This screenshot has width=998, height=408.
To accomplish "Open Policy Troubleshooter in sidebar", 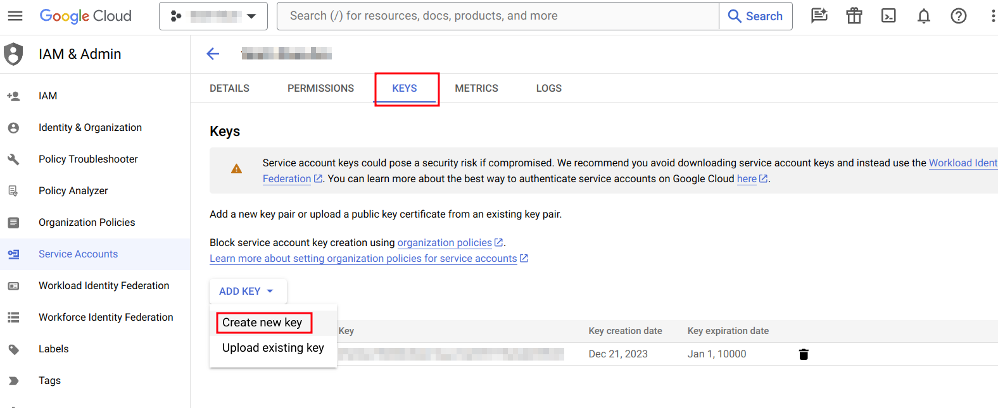I will pos(88,159).
